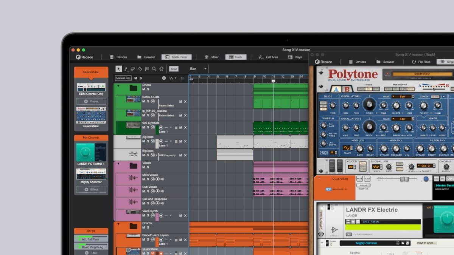The image size is (454, 255).
Task: Toggle monitor speaker on Main Vocals
Action: 162,179
